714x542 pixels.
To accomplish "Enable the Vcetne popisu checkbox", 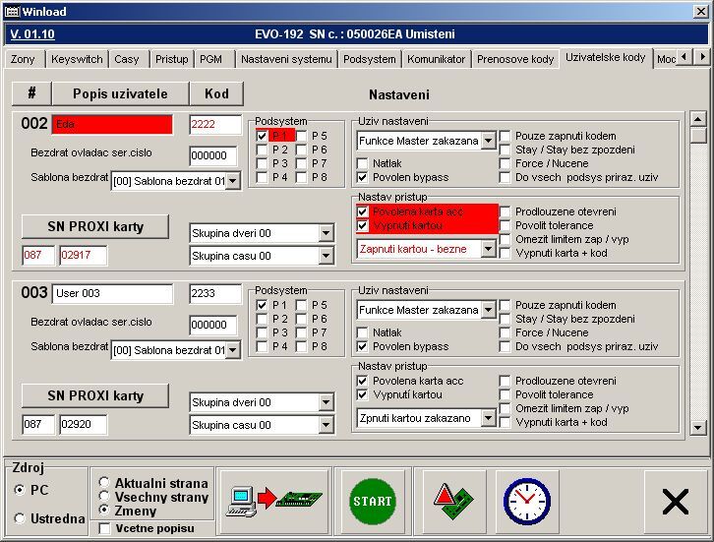I will pos(105,529).
